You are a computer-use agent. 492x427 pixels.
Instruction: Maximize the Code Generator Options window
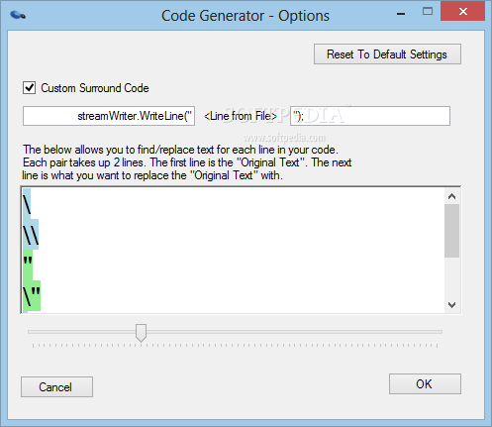tap(428, 12)
